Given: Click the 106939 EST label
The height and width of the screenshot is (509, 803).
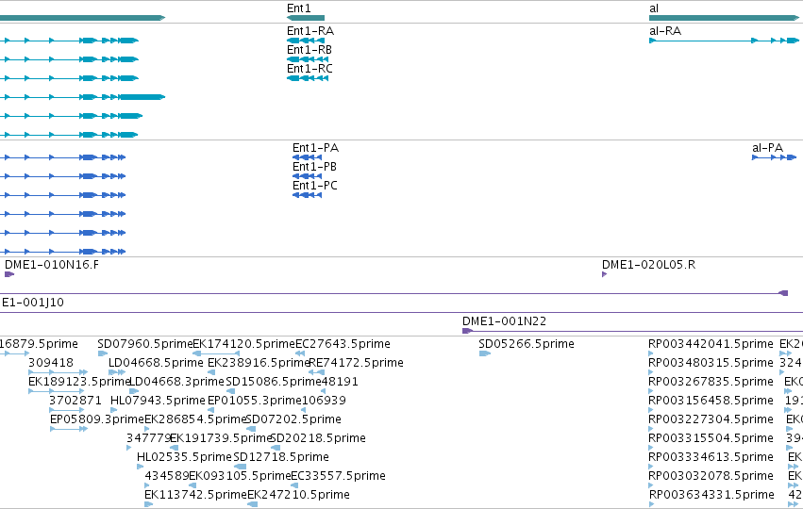Looking at the screenshot, I should click(x=324, y=401).
